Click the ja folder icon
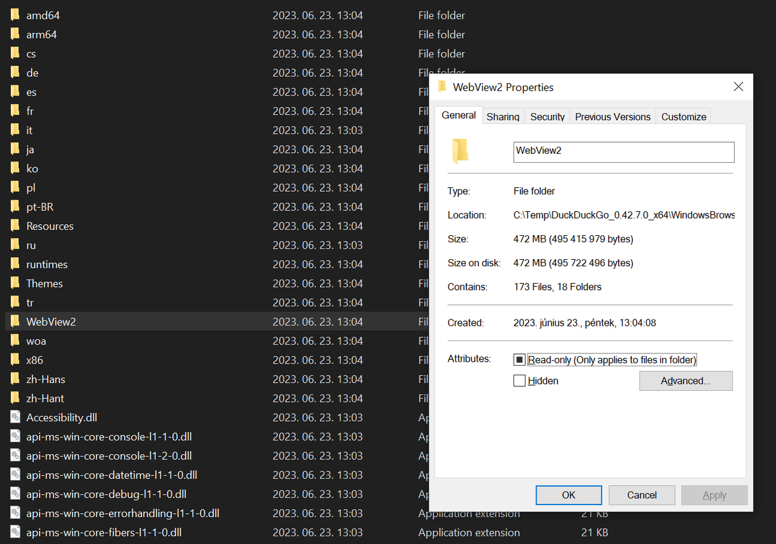This screenshot has height=544, width=776. (16, 149)
